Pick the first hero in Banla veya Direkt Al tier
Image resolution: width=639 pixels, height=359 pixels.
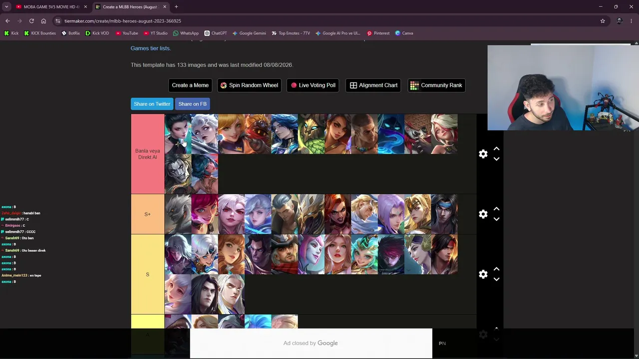pyautogui.click(x=178, y=134)
